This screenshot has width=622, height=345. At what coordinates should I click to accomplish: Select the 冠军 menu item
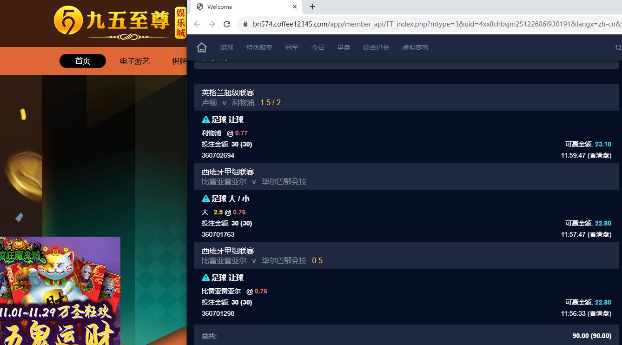pos(292,47)
